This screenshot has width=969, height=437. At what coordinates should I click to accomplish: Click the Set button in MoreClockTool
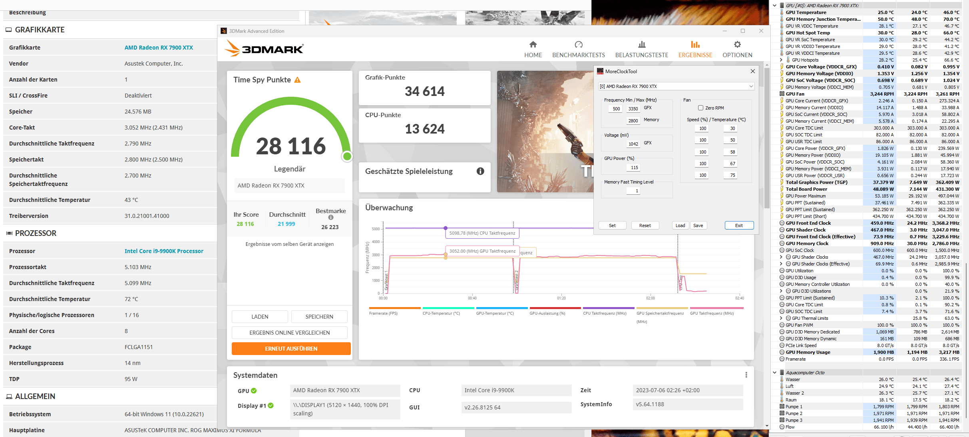pyautogui.click(x=612, y=225)
